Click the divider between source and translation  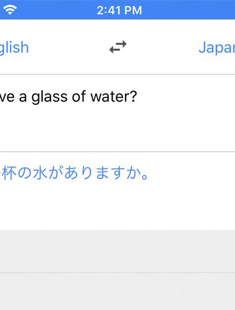[x=117, y=152]
